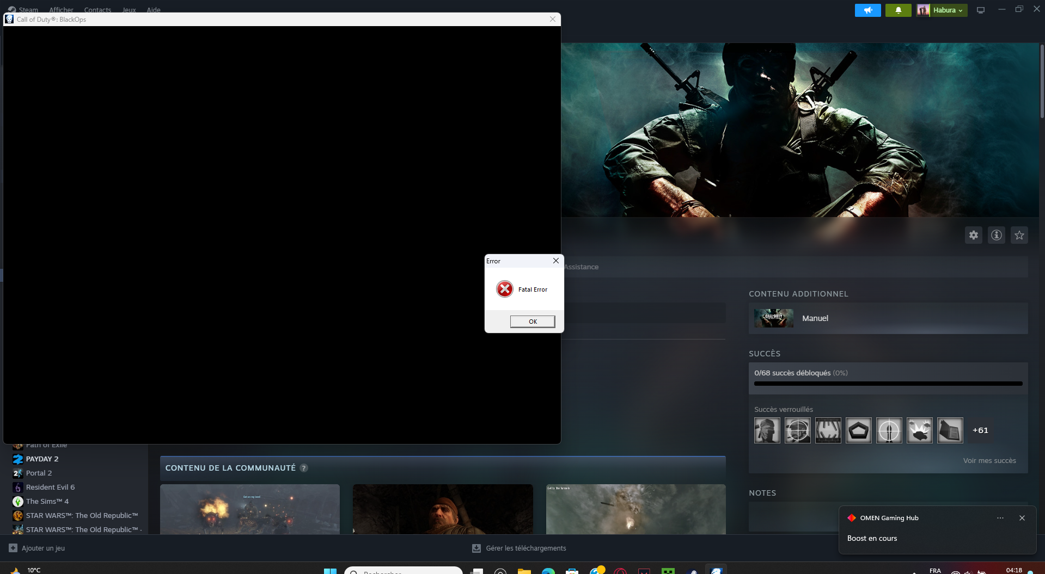Add game to favorites with star icon

[1019, 235]
